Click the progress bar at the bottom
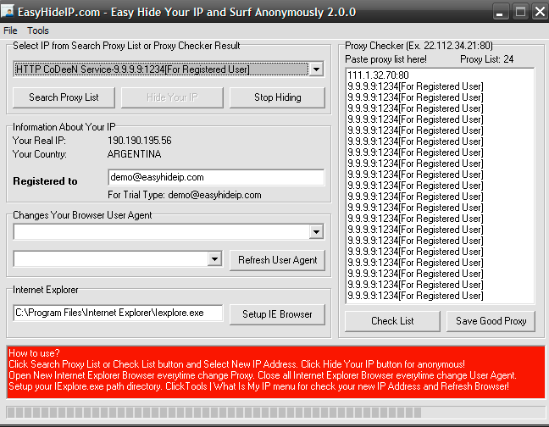This screenshot has width=549, height=427. (x=274, y=413)
